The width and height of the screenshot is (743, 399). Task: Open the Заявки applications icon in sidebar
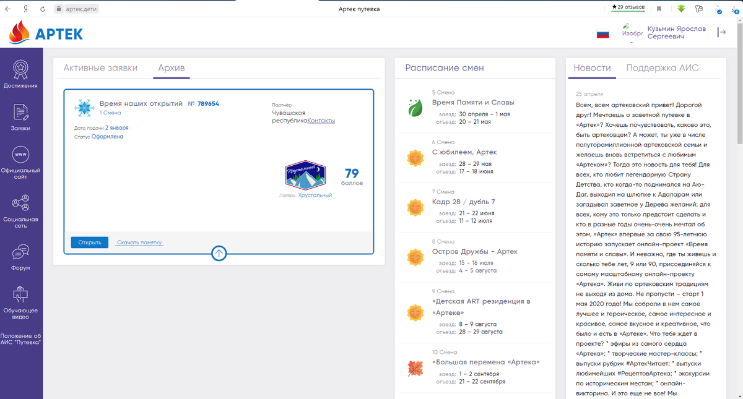click(x=20, y=112)
